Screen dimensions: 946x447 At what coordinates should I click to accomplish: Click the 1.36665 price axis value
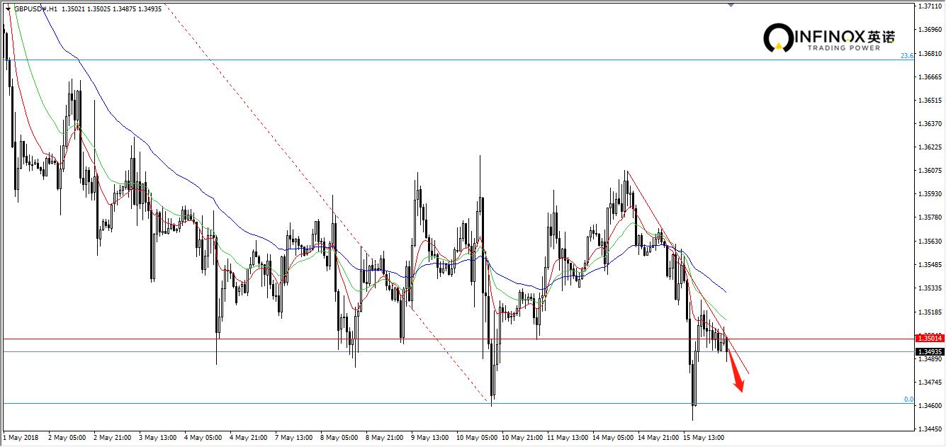(x=930, y=77)
